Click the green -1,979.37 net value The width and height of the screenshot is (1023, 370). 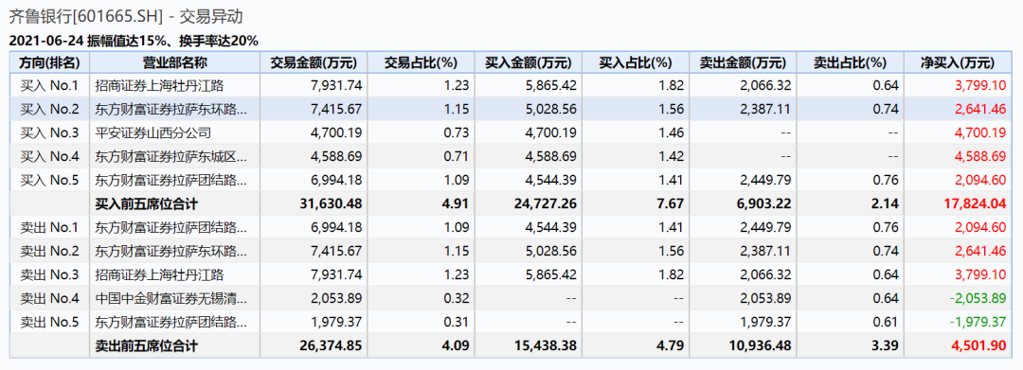978,322
